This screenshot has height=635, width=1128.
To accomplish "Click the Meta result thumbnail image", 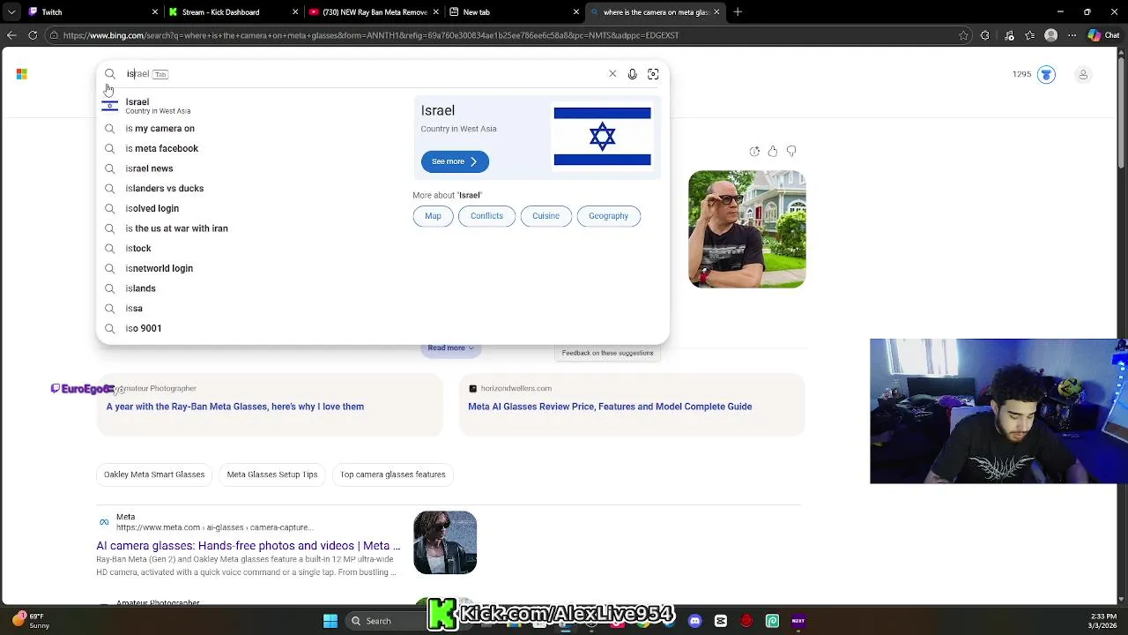I will pos(445,542).
